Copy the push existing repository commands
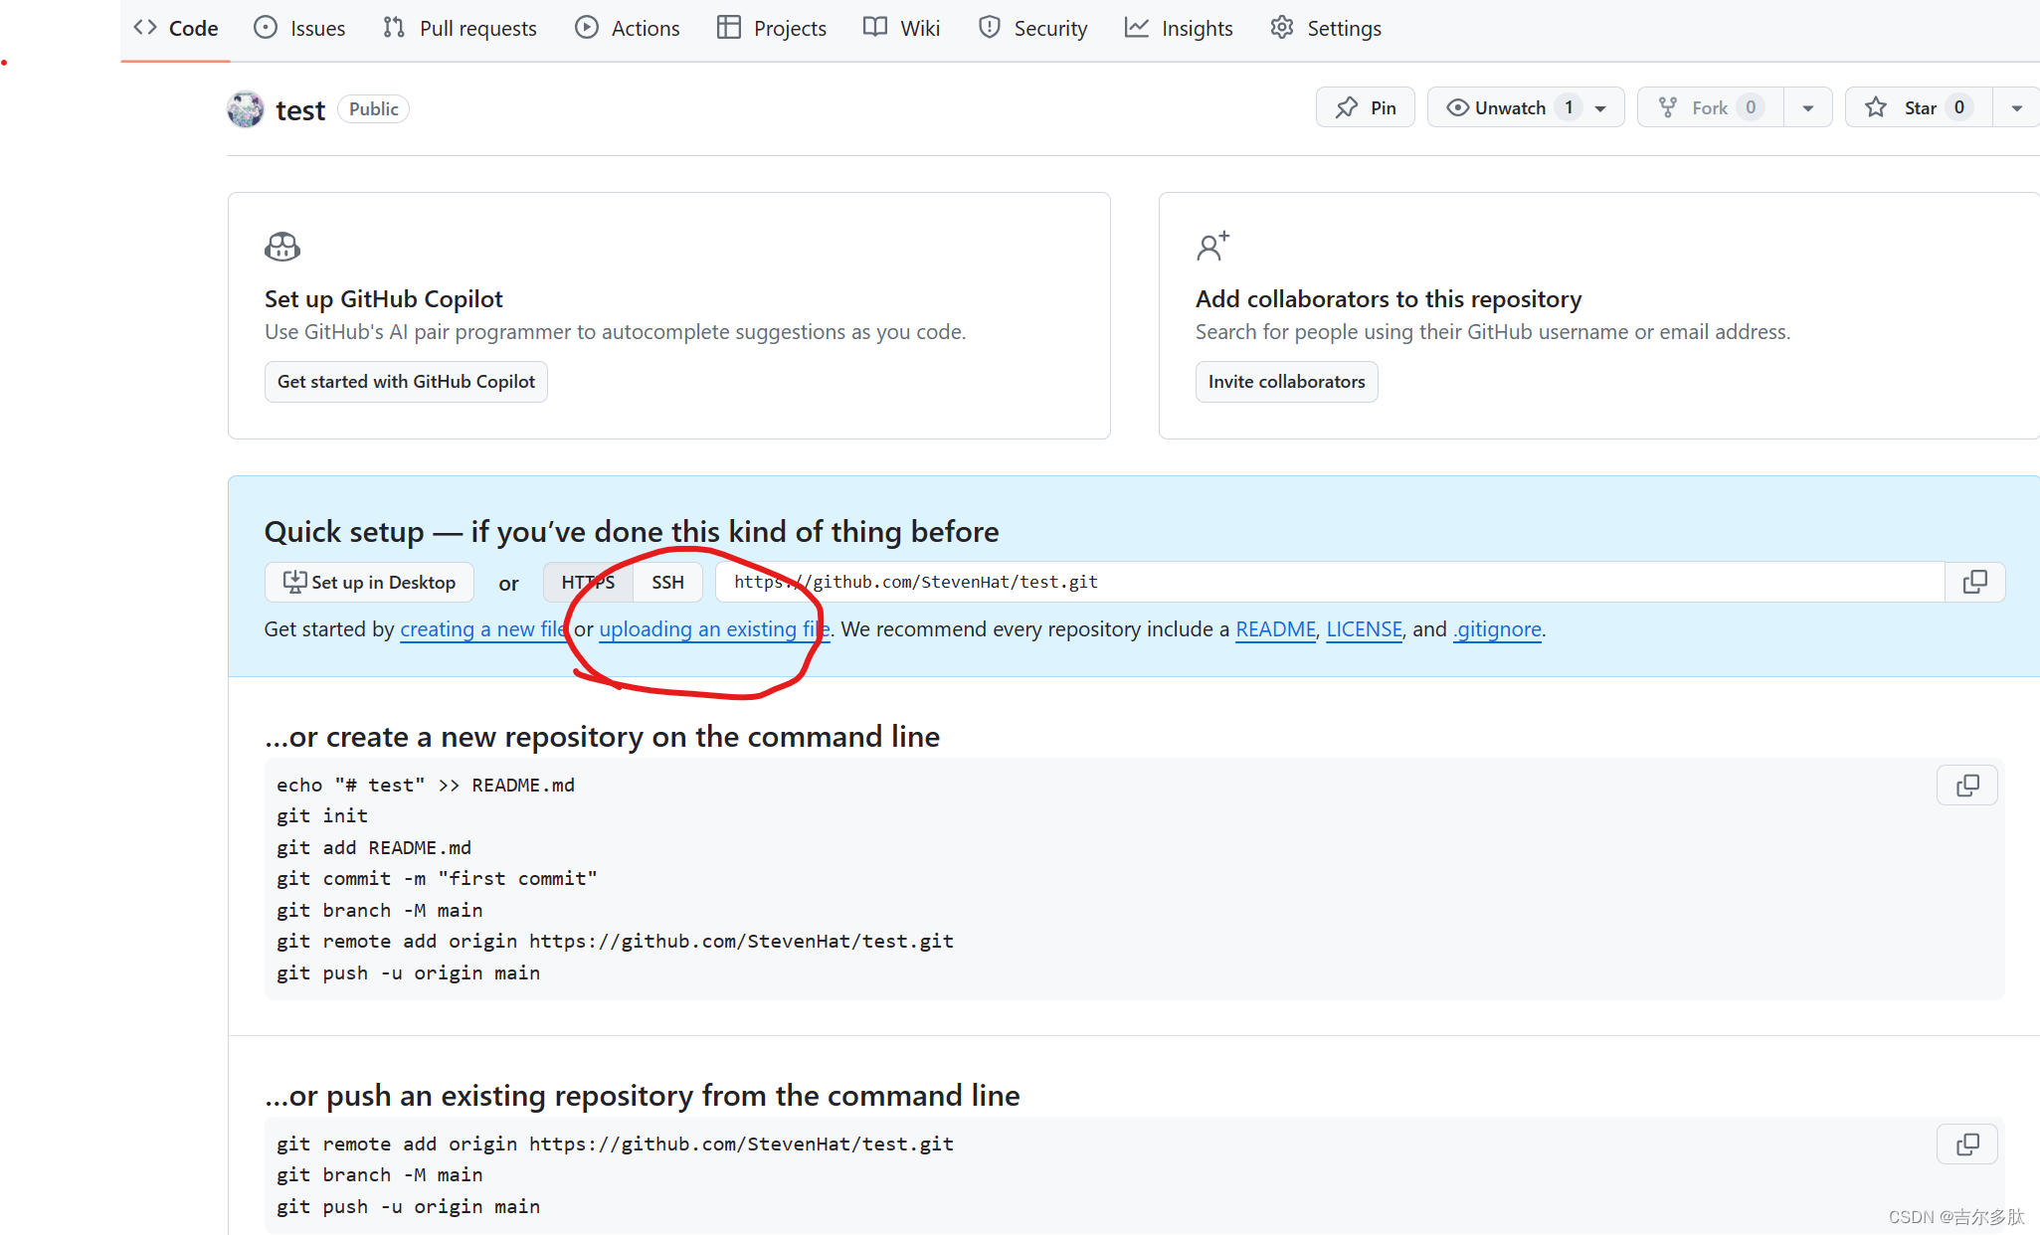The height and width of the screenshot is (1235, 2040). (1966, 1145)
